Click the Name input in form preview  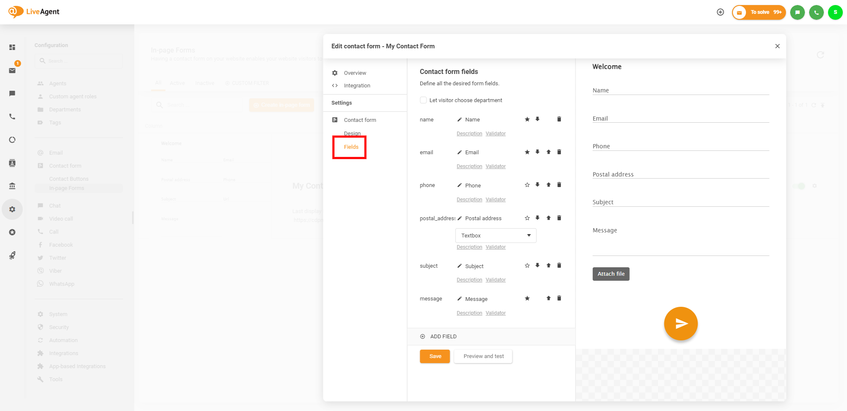(680, 90)
